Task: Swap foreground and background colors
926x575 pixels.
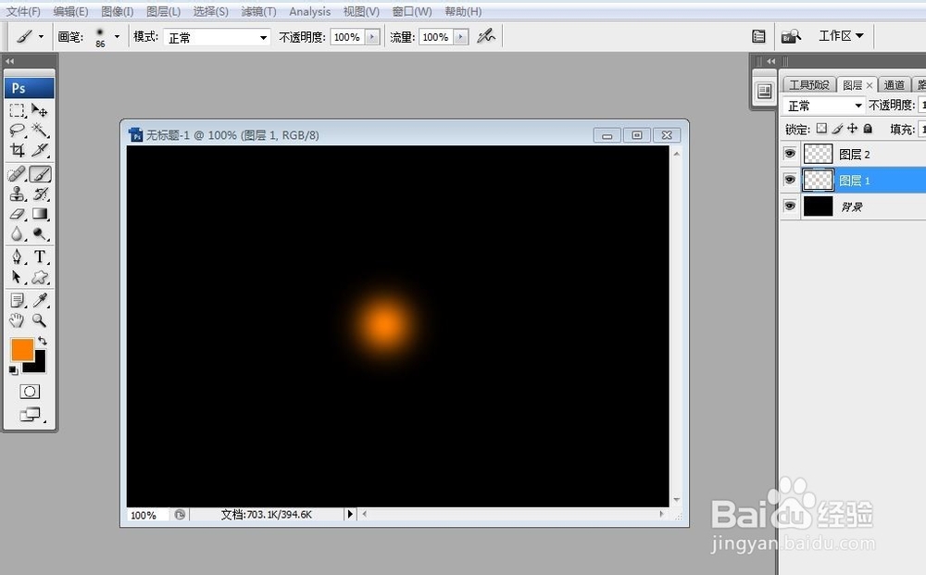Action: tap(42, 341)
